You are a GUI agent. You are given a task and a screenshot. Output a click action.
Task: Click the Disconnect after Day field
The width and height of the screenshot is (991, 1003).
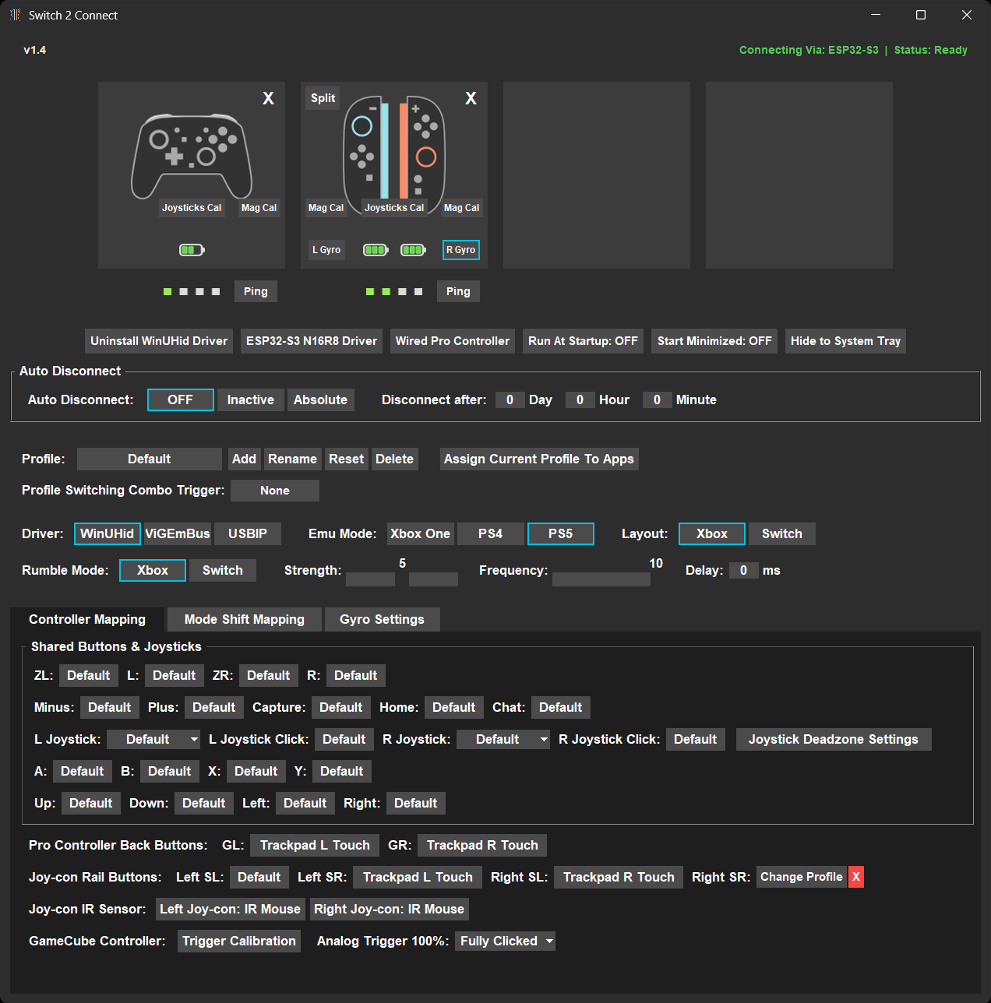click(x=510, y=399)
